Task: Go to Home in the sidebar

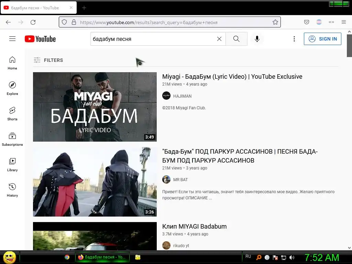Action: 12,63
